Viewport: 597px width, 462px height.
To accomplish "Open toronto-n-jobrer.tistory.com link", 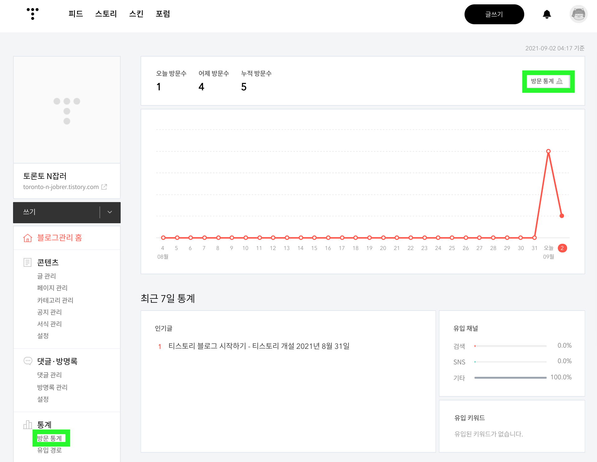I will point(61,187).
